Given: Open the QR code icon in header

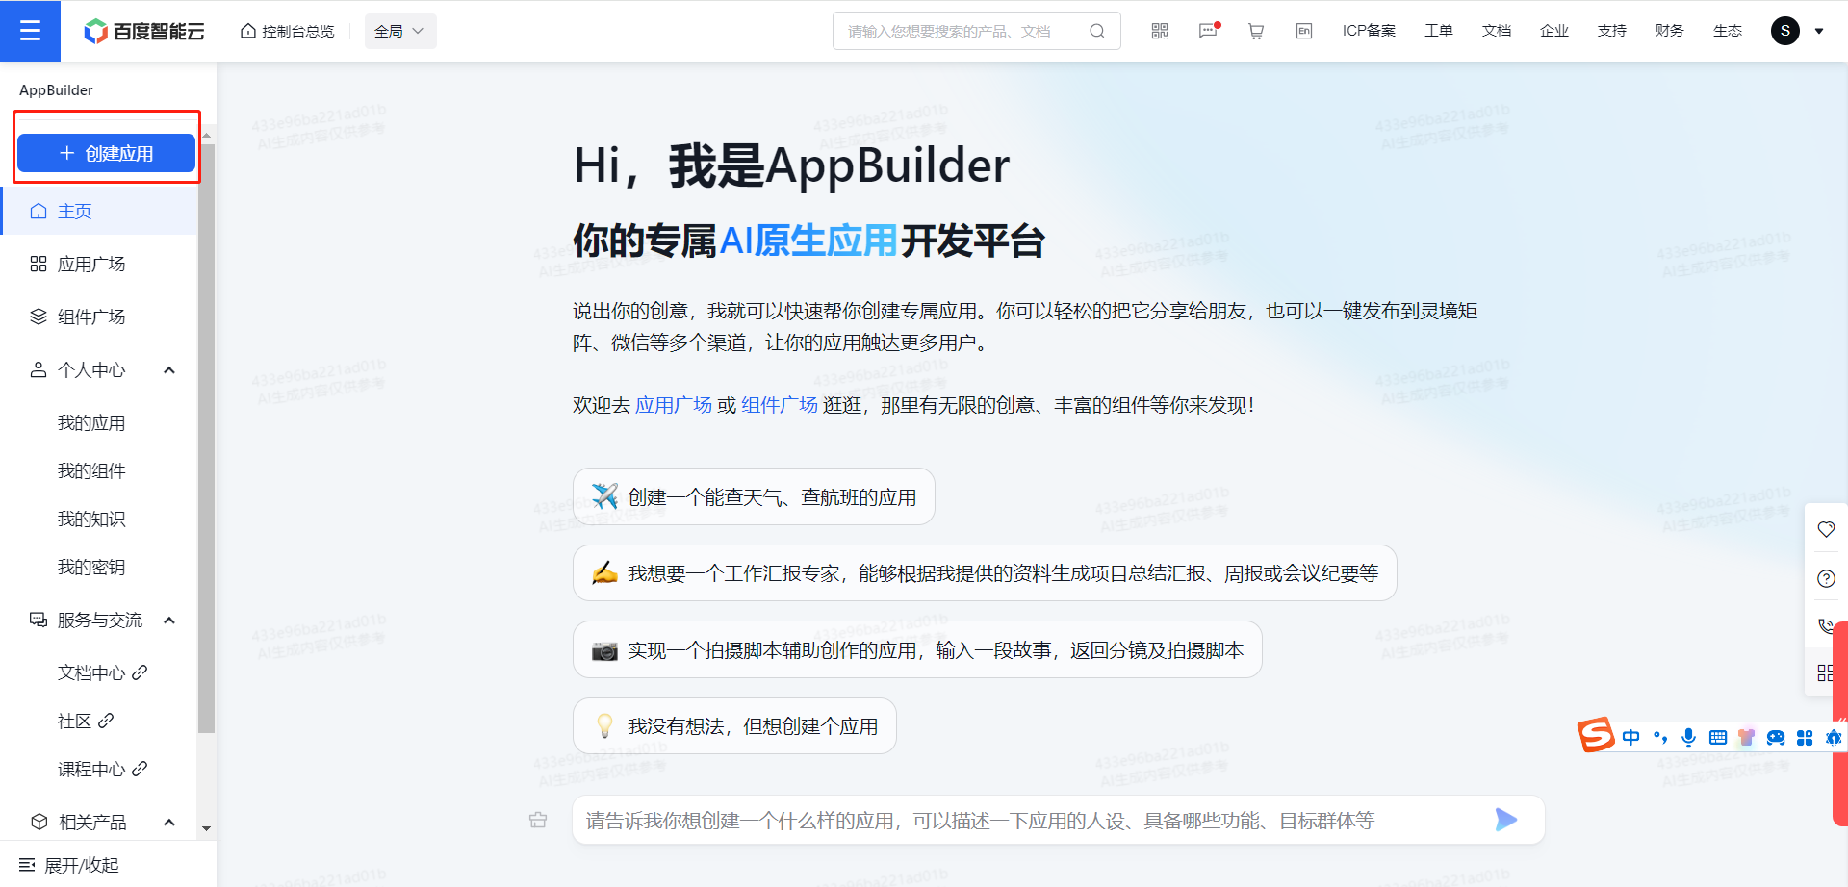Looking at the screenshot, I should [1160, 31].
